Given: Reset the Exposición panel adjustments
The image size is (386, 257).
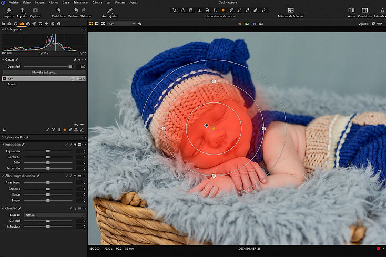Looking at the screenshot, I should [75, 145].
